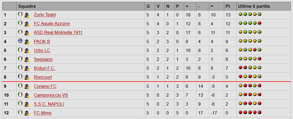Click the red last-match dot for FC Aquile Azzurre
The height and width of the screenshot is (119, 293).
coord(260,23)
